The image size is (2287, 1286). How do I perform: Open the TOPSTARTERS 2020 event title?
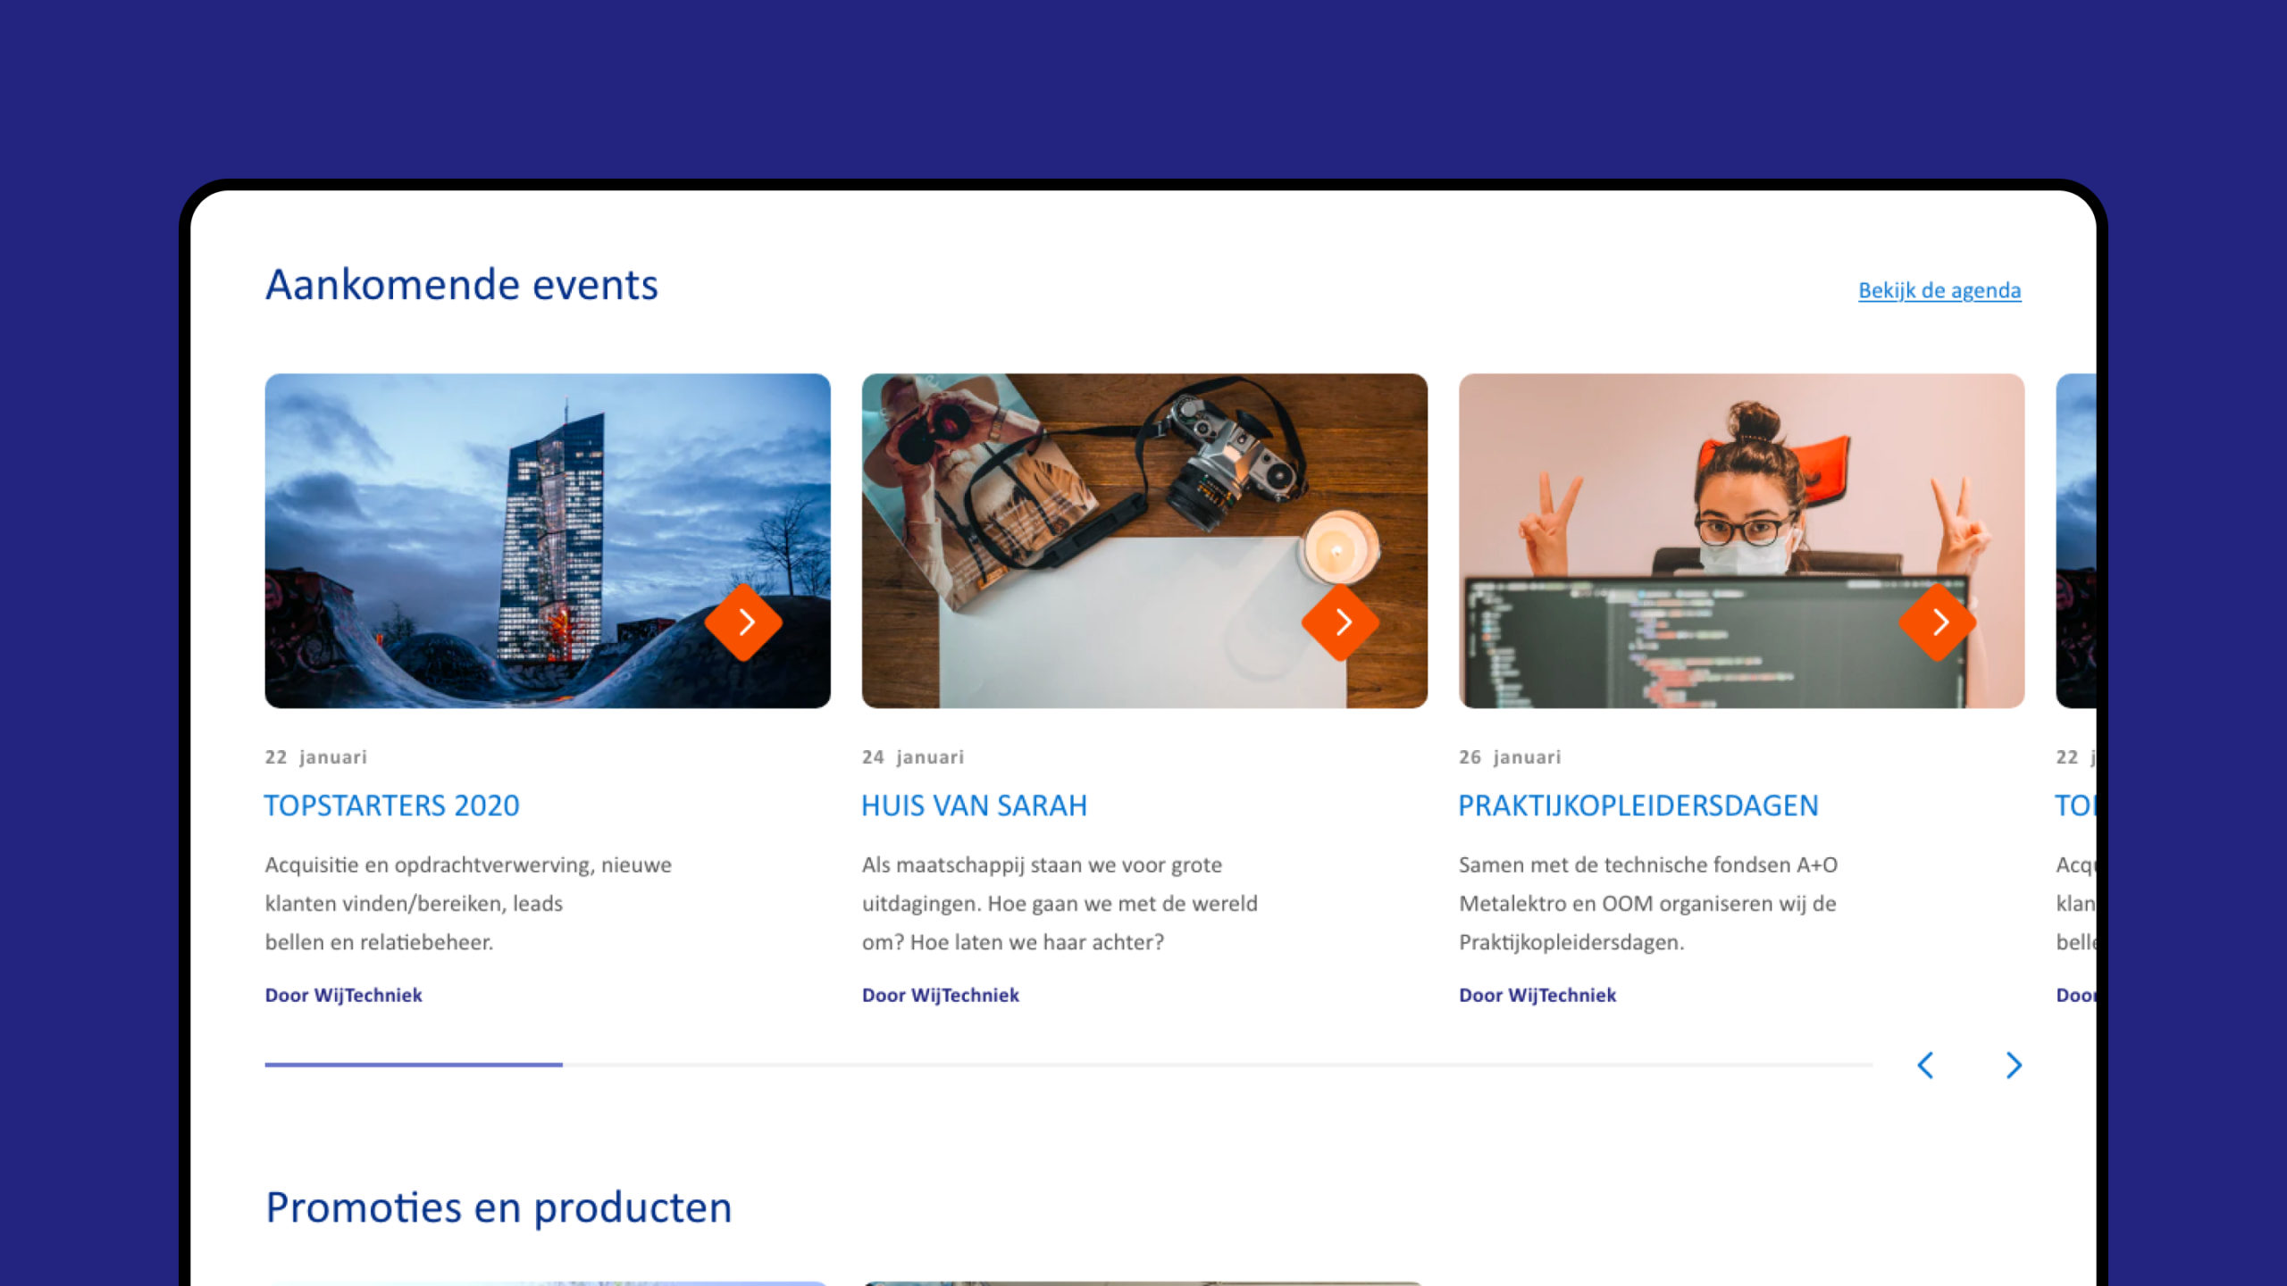(391, 806)
